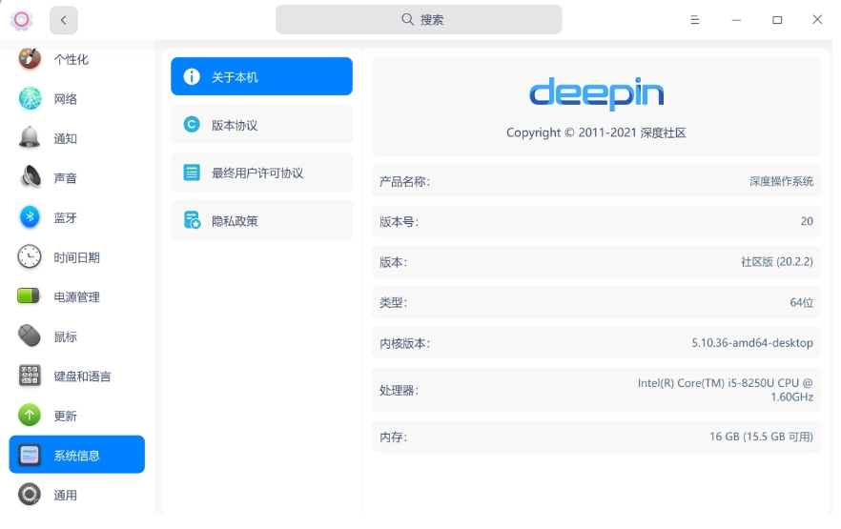Click the 最终用户许可协议 document icon

[x=192, y=173]
